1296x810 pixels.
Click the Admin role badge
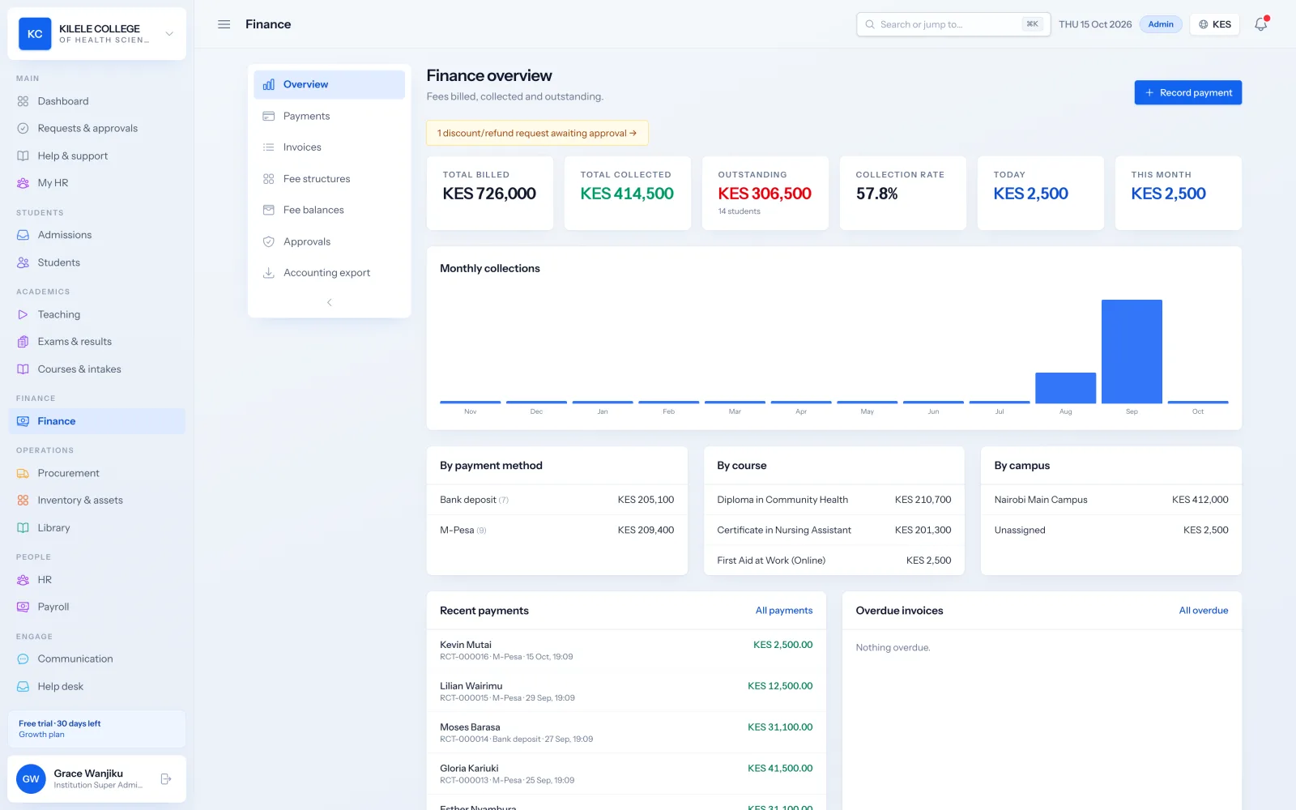[1161, 24]
